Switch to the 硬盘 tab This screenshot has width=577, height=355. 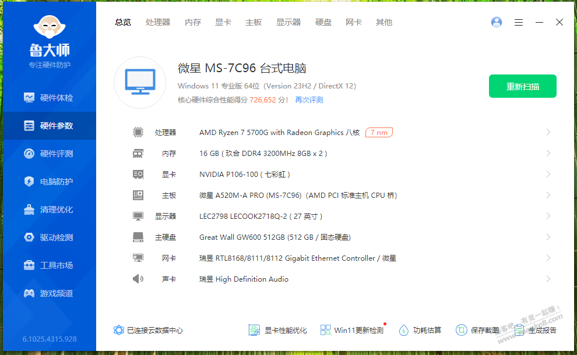(323, 22)
